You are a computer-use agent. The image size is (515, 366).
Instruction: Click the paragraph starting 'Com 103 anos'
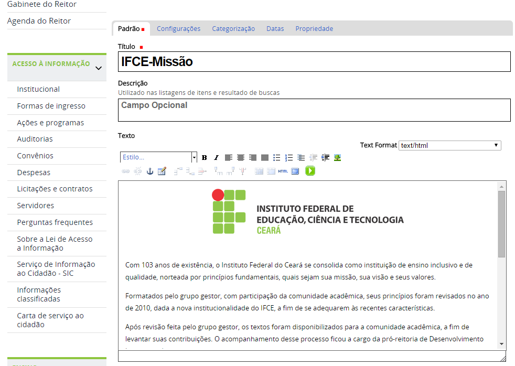pos(298,271)
